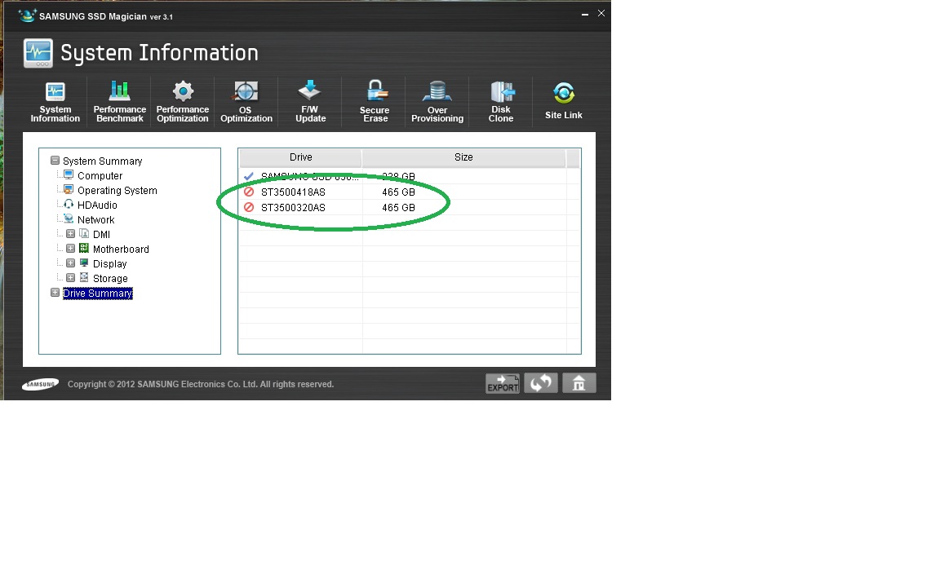Open the Secure Erase tool
The width and height of the screenshot is (940, 587).
(375, 102)
